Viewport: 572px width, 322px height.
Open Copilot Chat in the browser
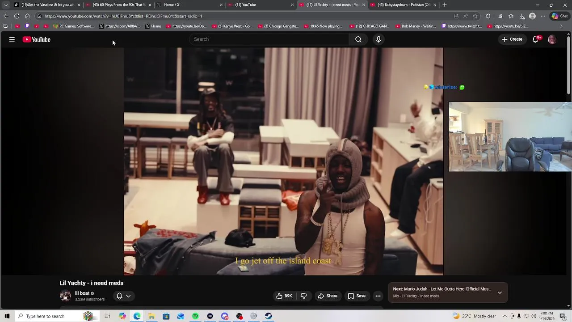click(559, 16)
